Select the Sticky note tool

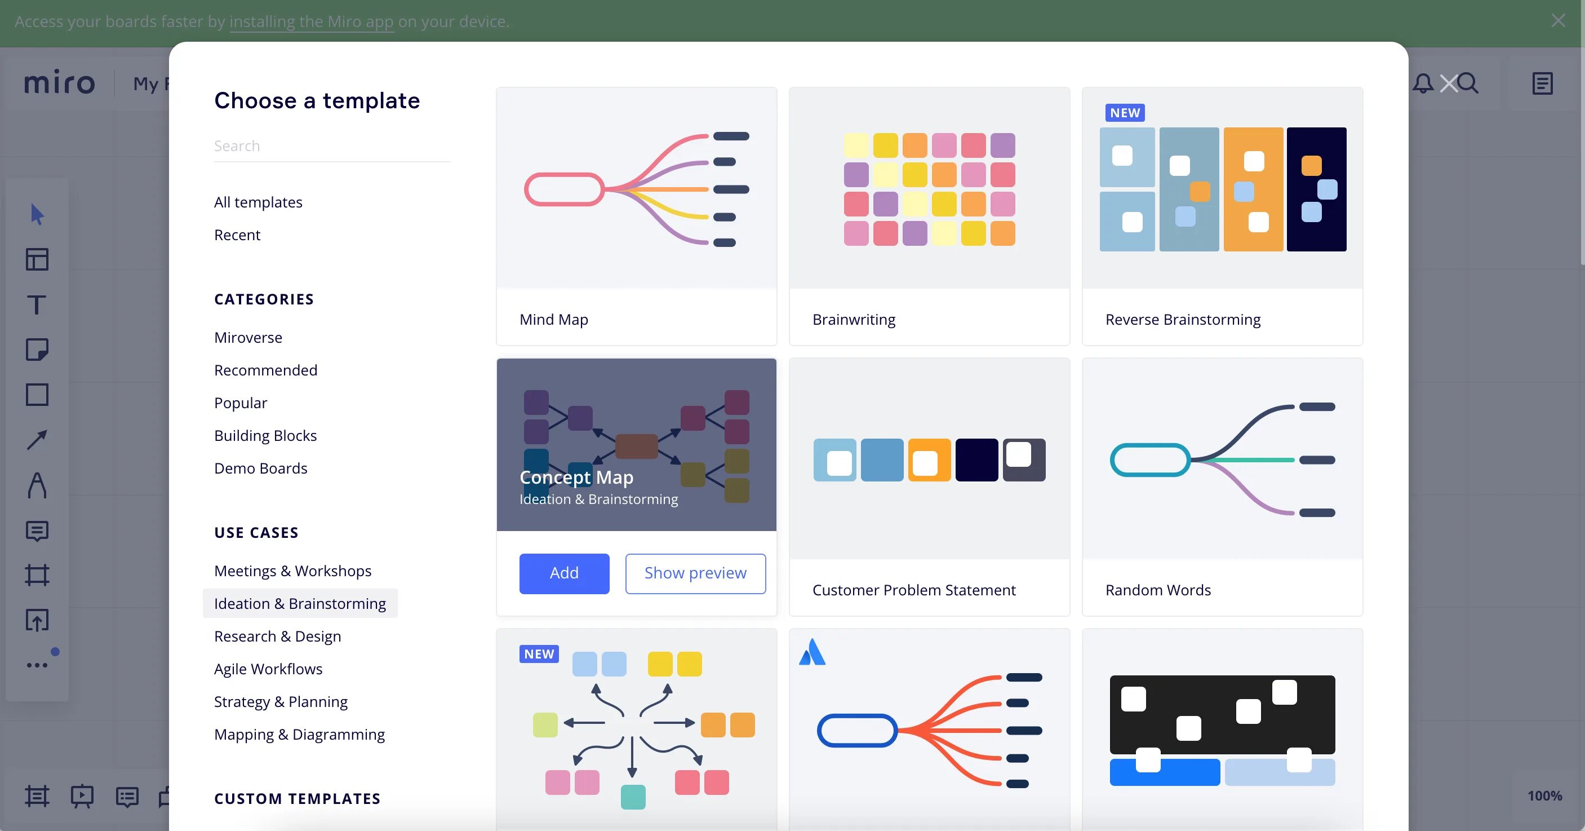37,350
